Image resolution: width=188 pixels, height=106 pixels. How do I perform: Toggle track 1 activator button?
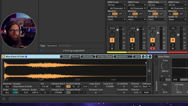112,40
